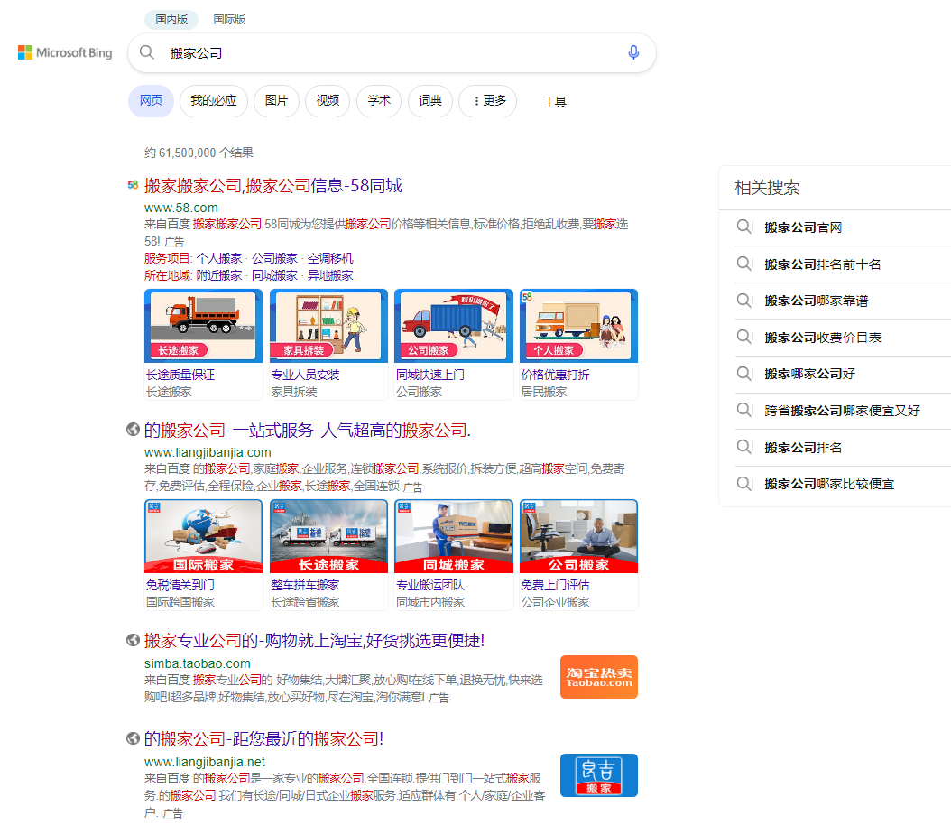
Task: Activate the voice search microphone icon
Action: click(x=633, y=52)
